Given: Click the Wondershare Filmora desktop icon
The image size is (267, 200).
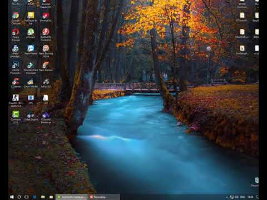Looking at the screenshot, I should [31, 68].
